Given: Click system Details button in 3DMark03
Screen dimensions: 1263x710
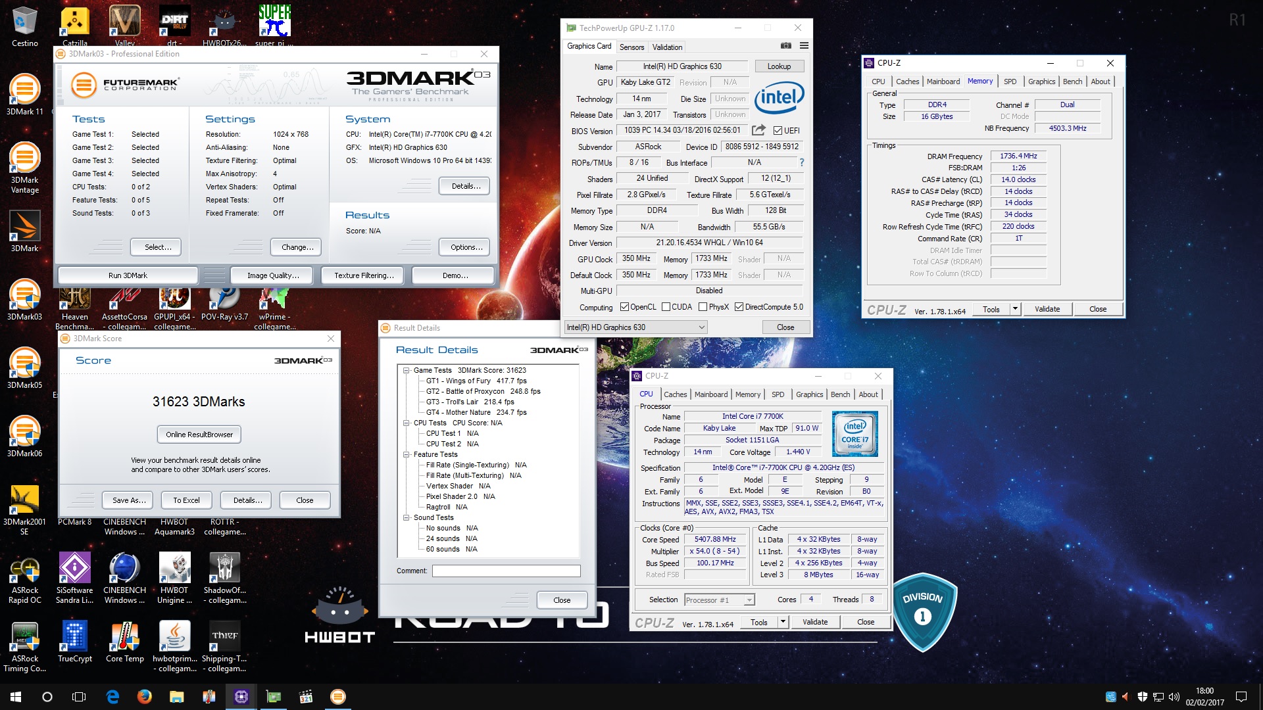Looking at the screenshot, I should coord(464,186).
